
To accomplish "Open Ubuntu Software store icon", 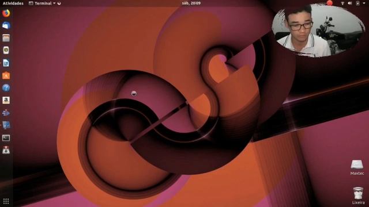I will [6, 75].
